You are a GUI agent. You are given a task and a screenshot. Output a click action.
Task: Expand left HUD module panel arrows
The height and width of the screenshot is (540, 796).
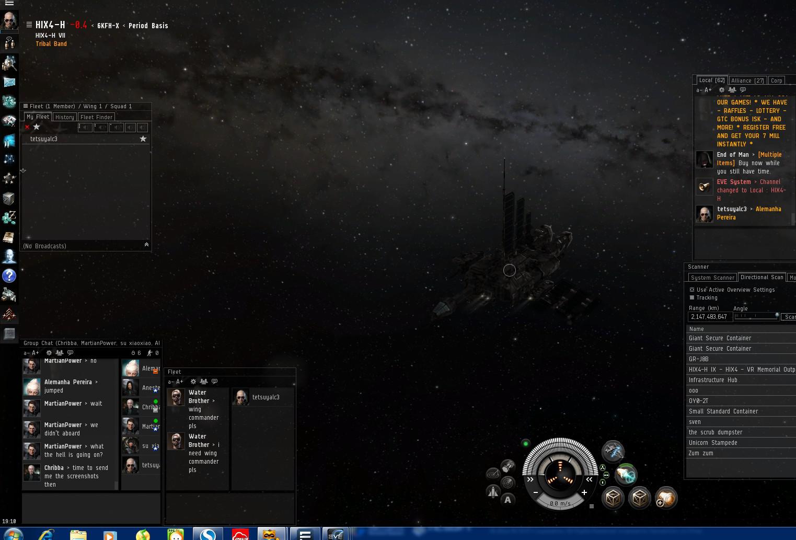(530, 479)
